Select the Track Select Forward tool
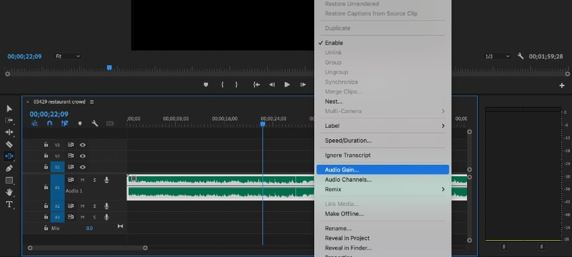This screenshot has height=257, width=572. pyautogui.click(x=9, y=120)
